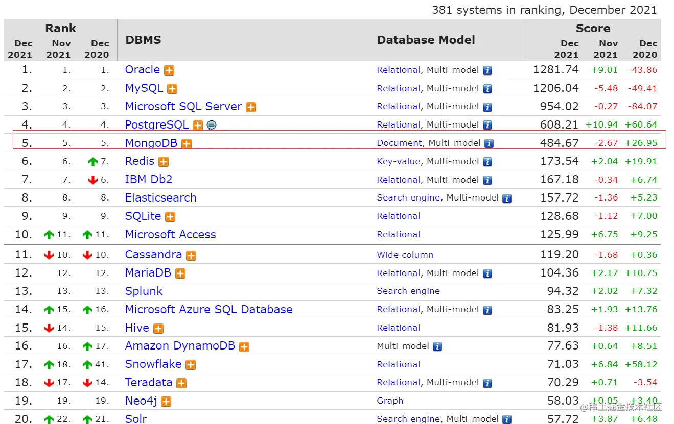Click the speech bubble icon beside PostgreSQL

(212, 125)
